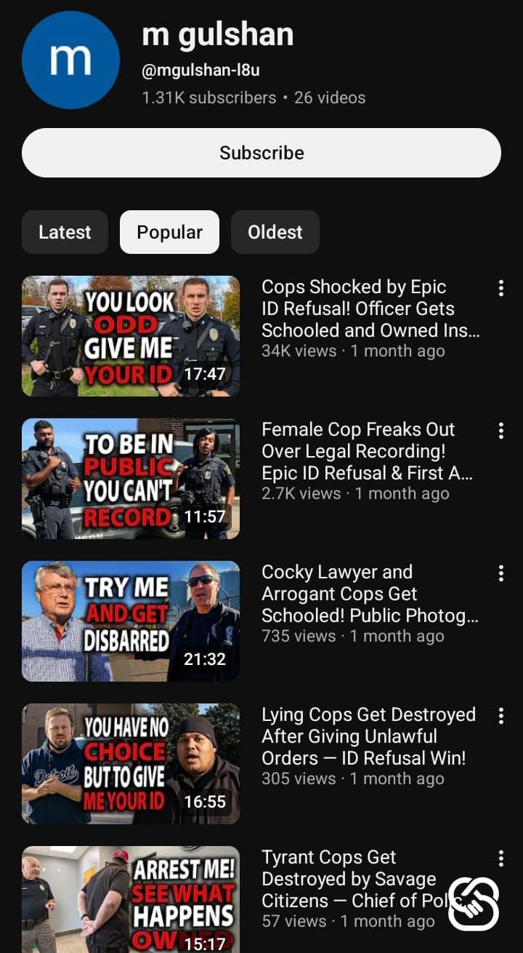Tap the m gulshan channel name

[x=218, y=34]
